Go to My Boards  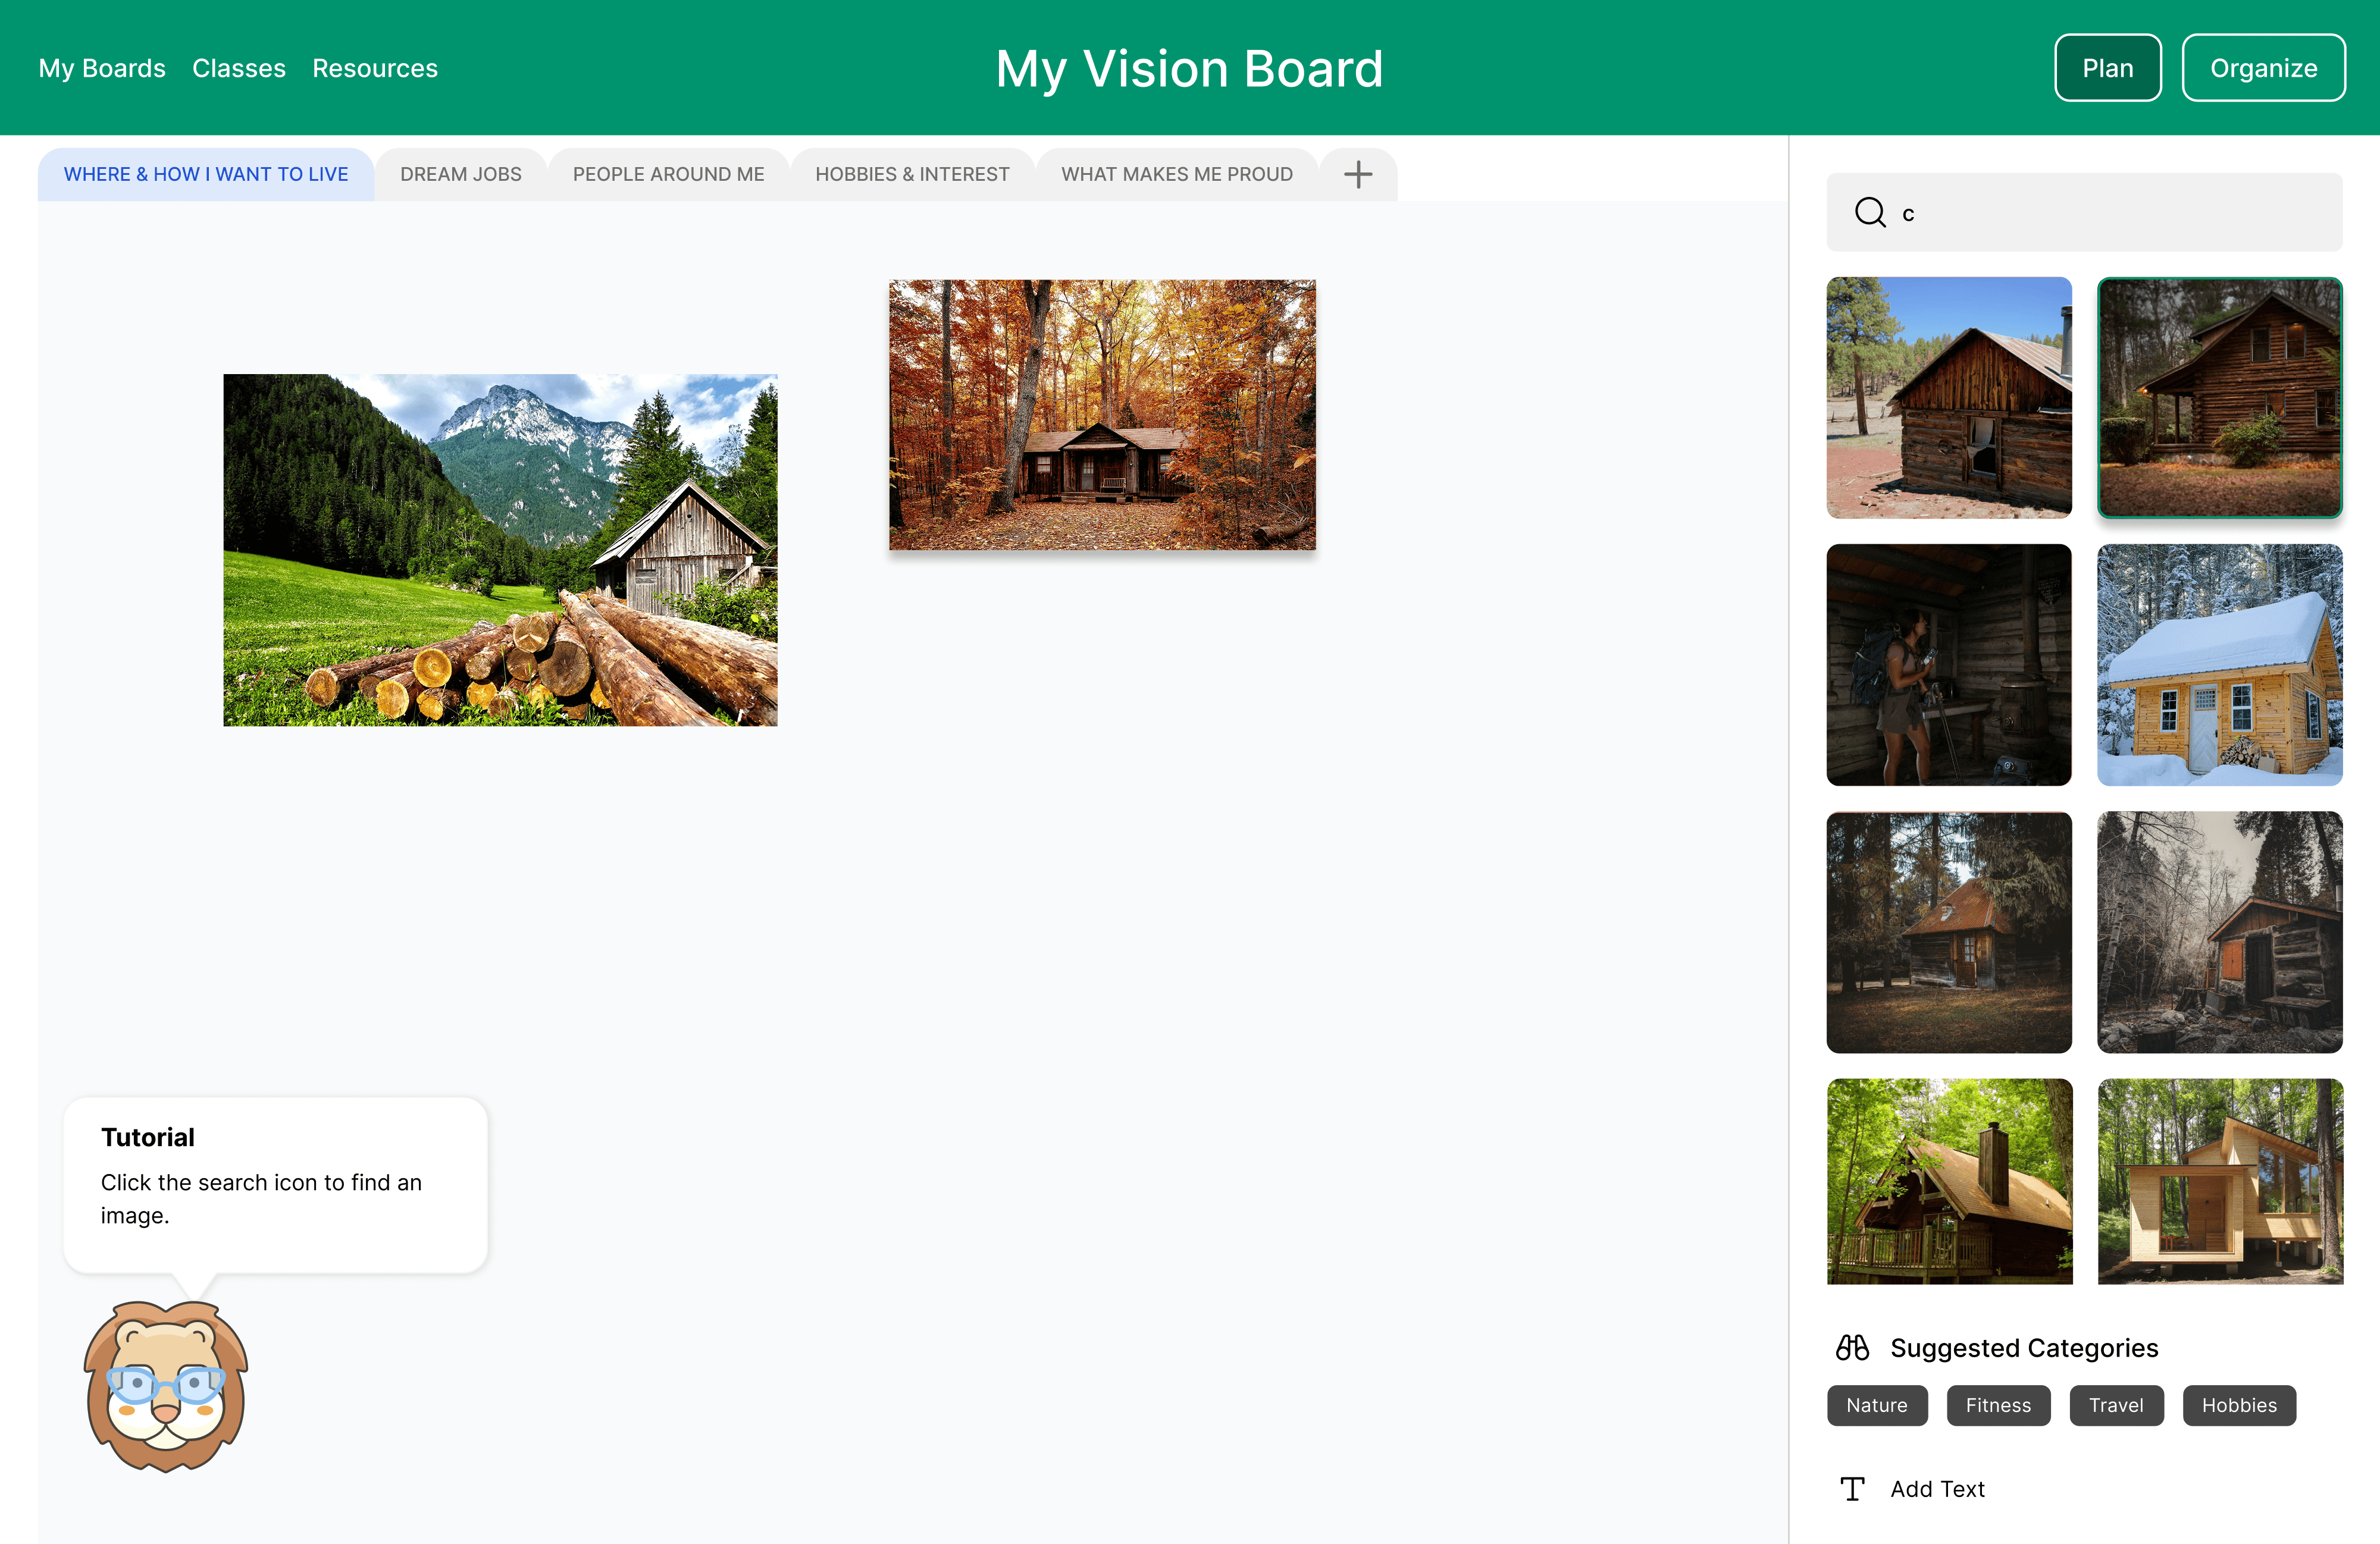click(102, 68)
